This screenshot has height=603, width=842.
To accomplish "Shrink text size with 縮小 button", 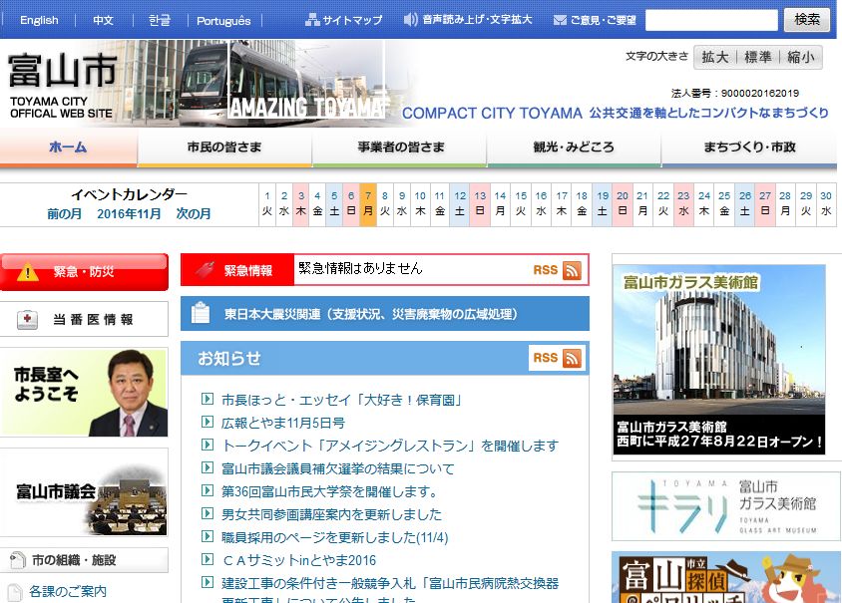I will pyautogui.click(x=800, y=58).
